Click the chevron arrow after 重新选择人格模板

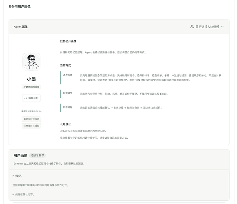[222, 27]
